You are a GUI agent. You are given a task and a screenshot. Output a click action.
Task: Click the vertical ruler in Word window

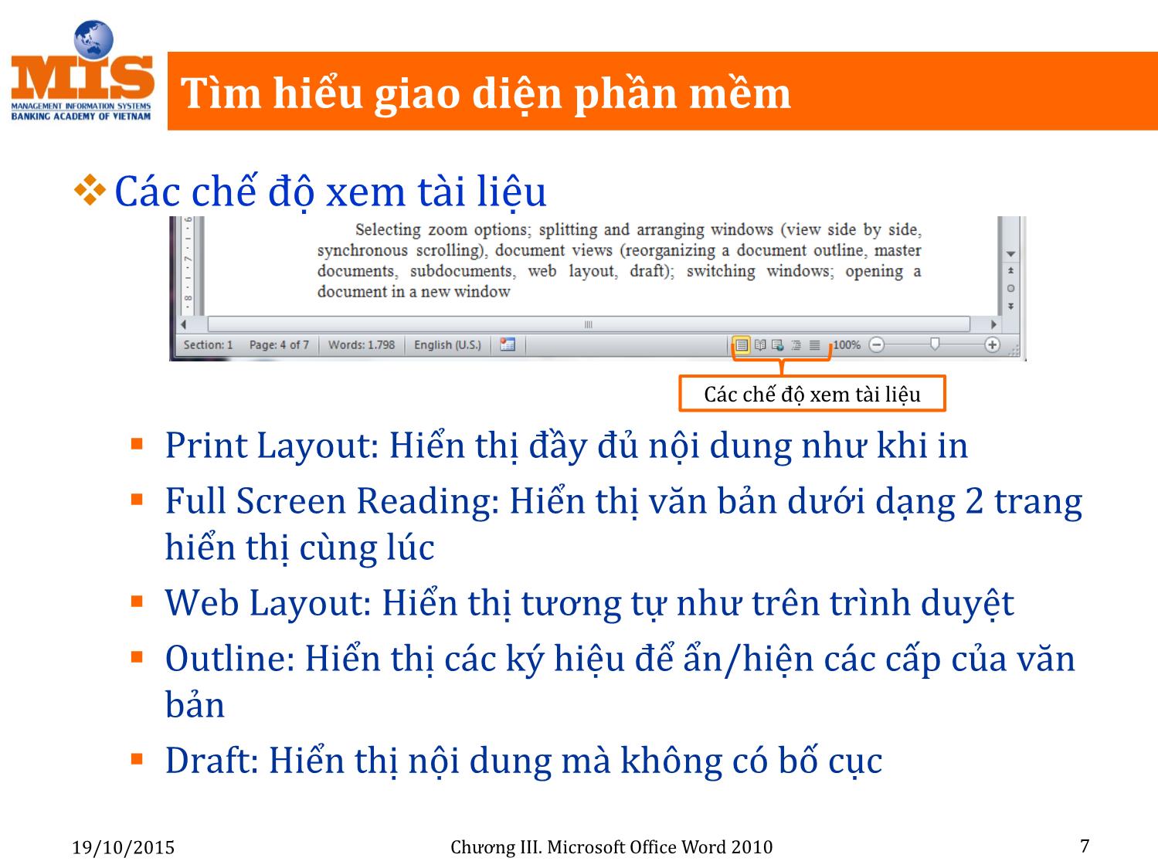(x=188, y=264)
